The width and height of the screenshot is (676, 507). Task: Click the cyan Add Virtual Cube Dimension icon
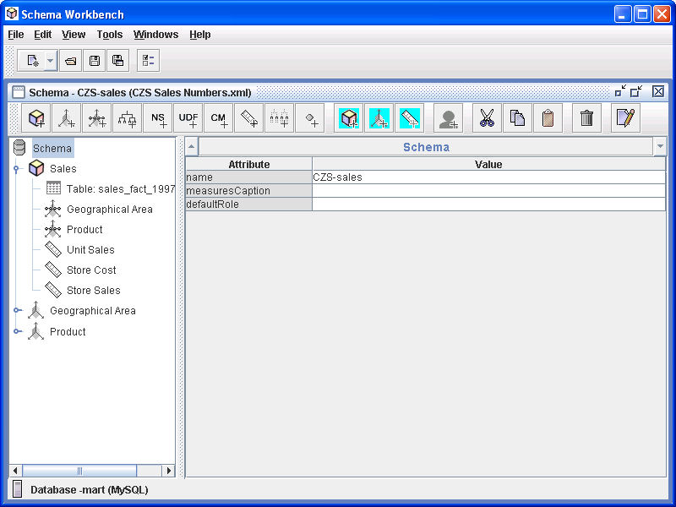(x=379, y=117)
